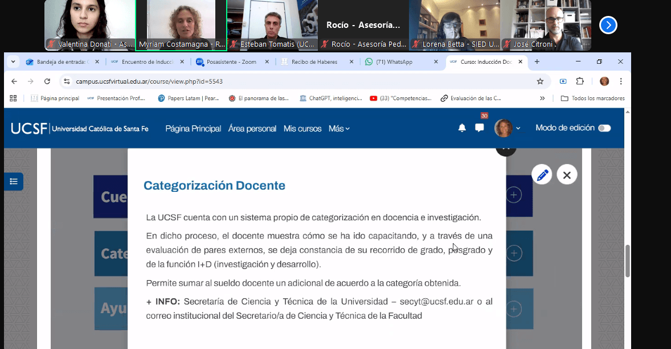Close the Categorización Docente popup

coord(567,175)
